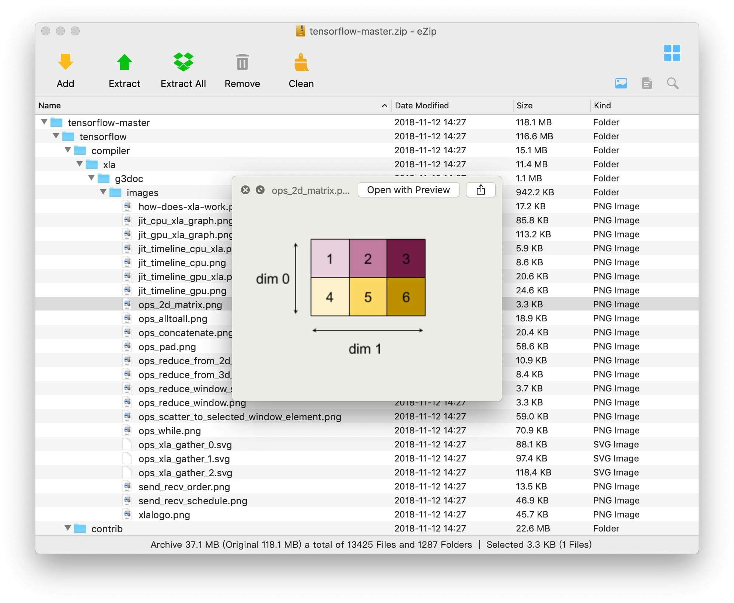Click the prohibit icon in the preview popup

point(260,189)
